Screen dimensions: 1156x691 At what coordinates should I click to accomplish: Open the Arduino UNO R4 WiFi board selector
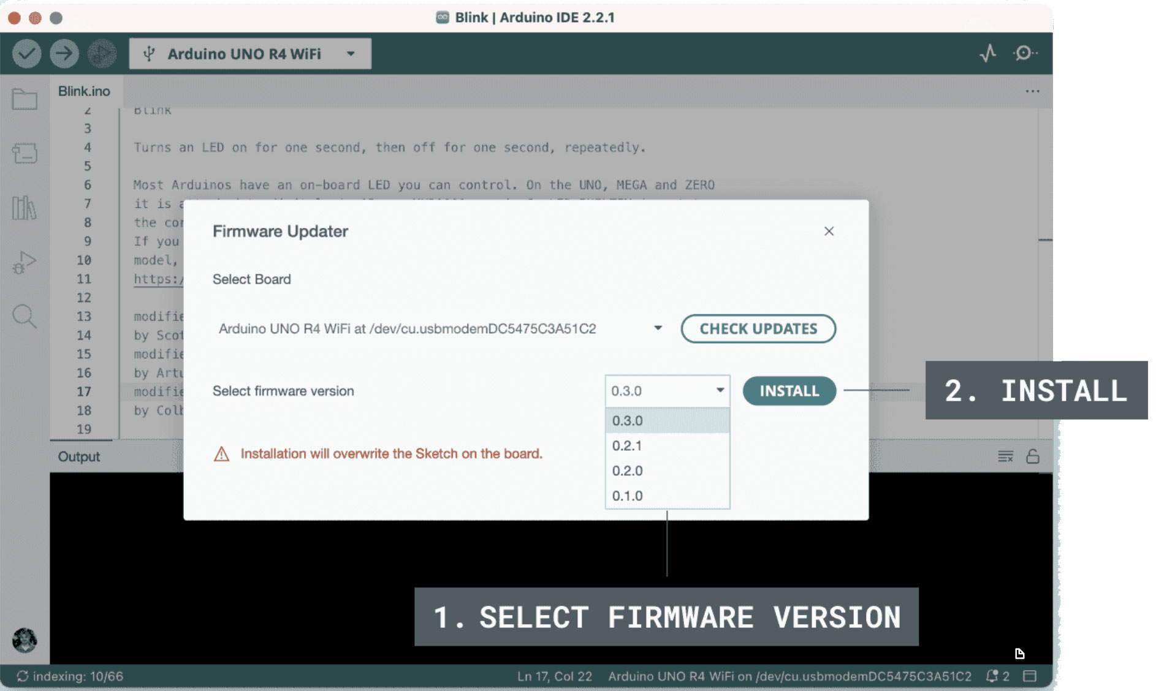coord(250,54)
